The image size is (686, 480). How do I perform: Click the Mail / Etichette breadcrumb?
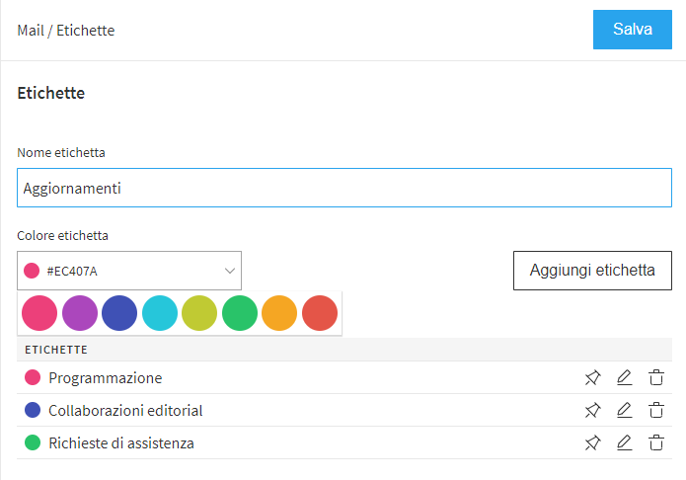coord(66,31)
